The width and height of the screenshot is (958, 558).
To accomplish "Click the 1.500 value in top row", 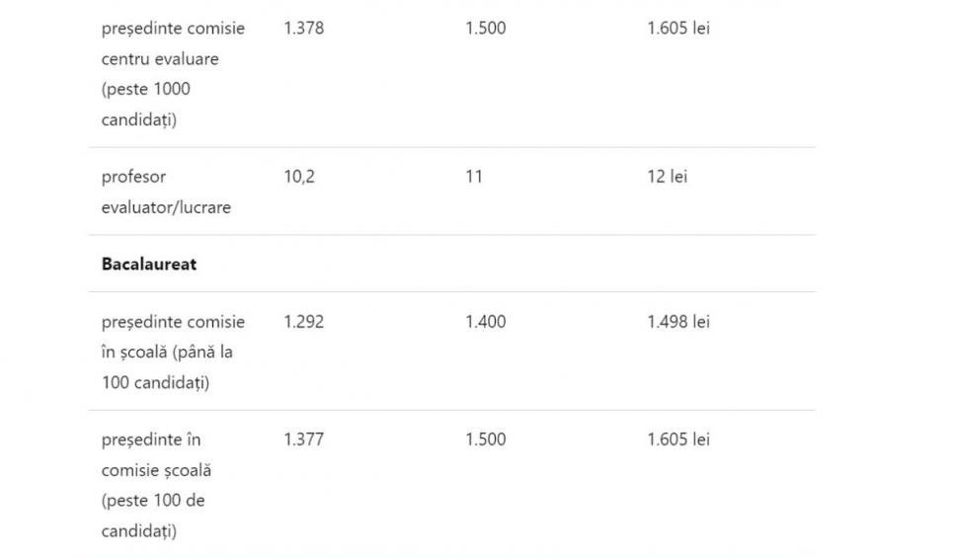I will [485, 29].
